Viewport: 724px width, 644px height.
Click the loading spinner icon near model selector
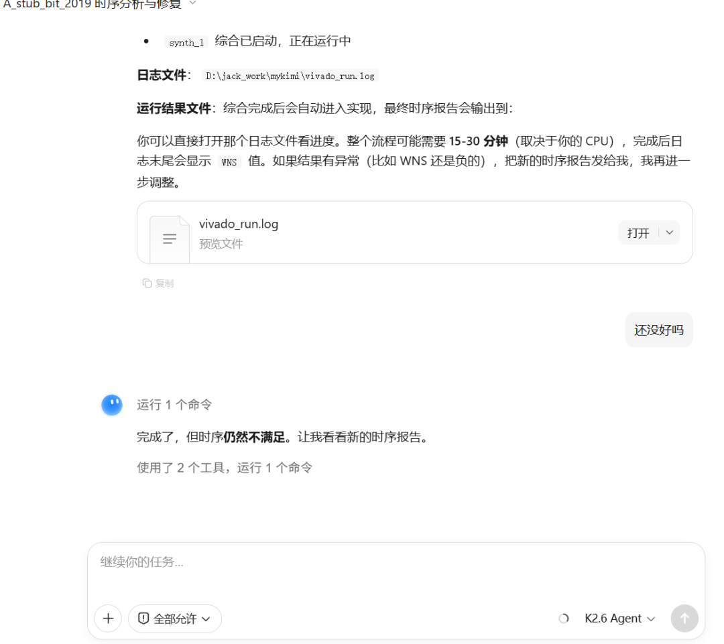tap(564, 618)
